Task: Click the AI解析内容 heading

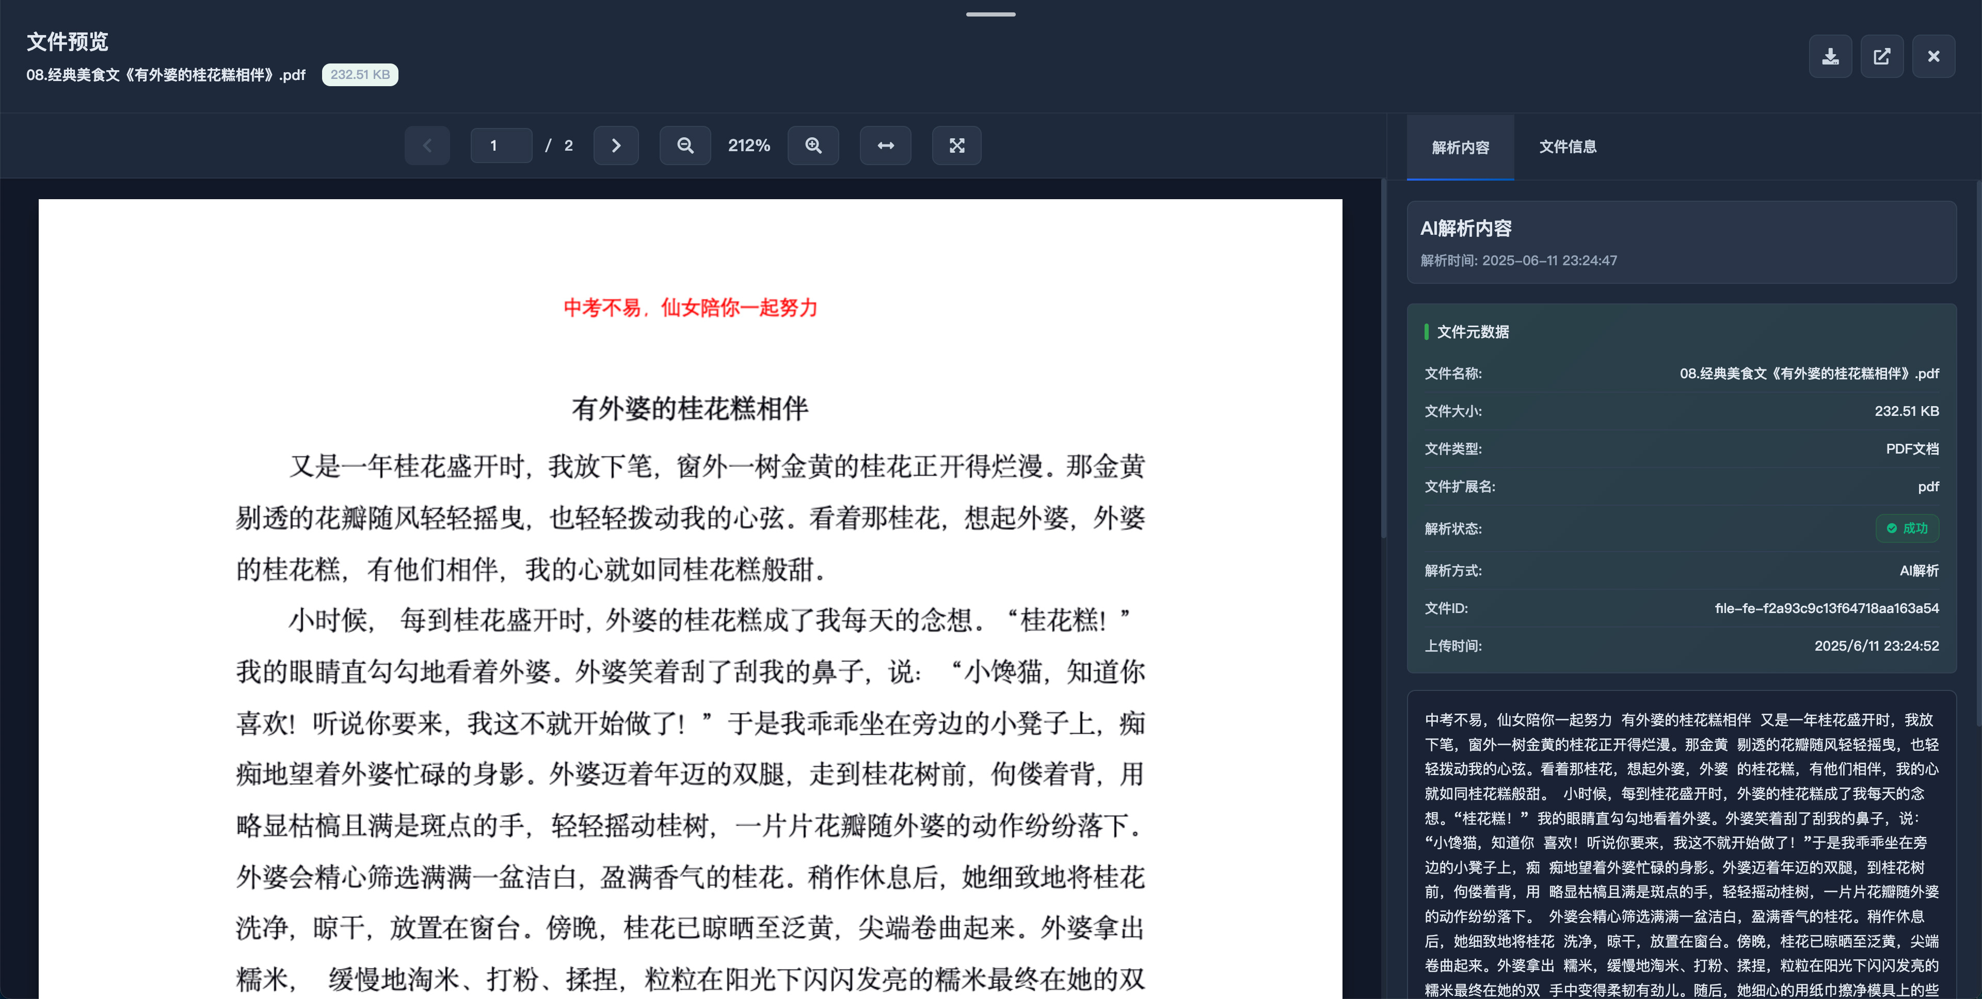Action: [1466, 229]
